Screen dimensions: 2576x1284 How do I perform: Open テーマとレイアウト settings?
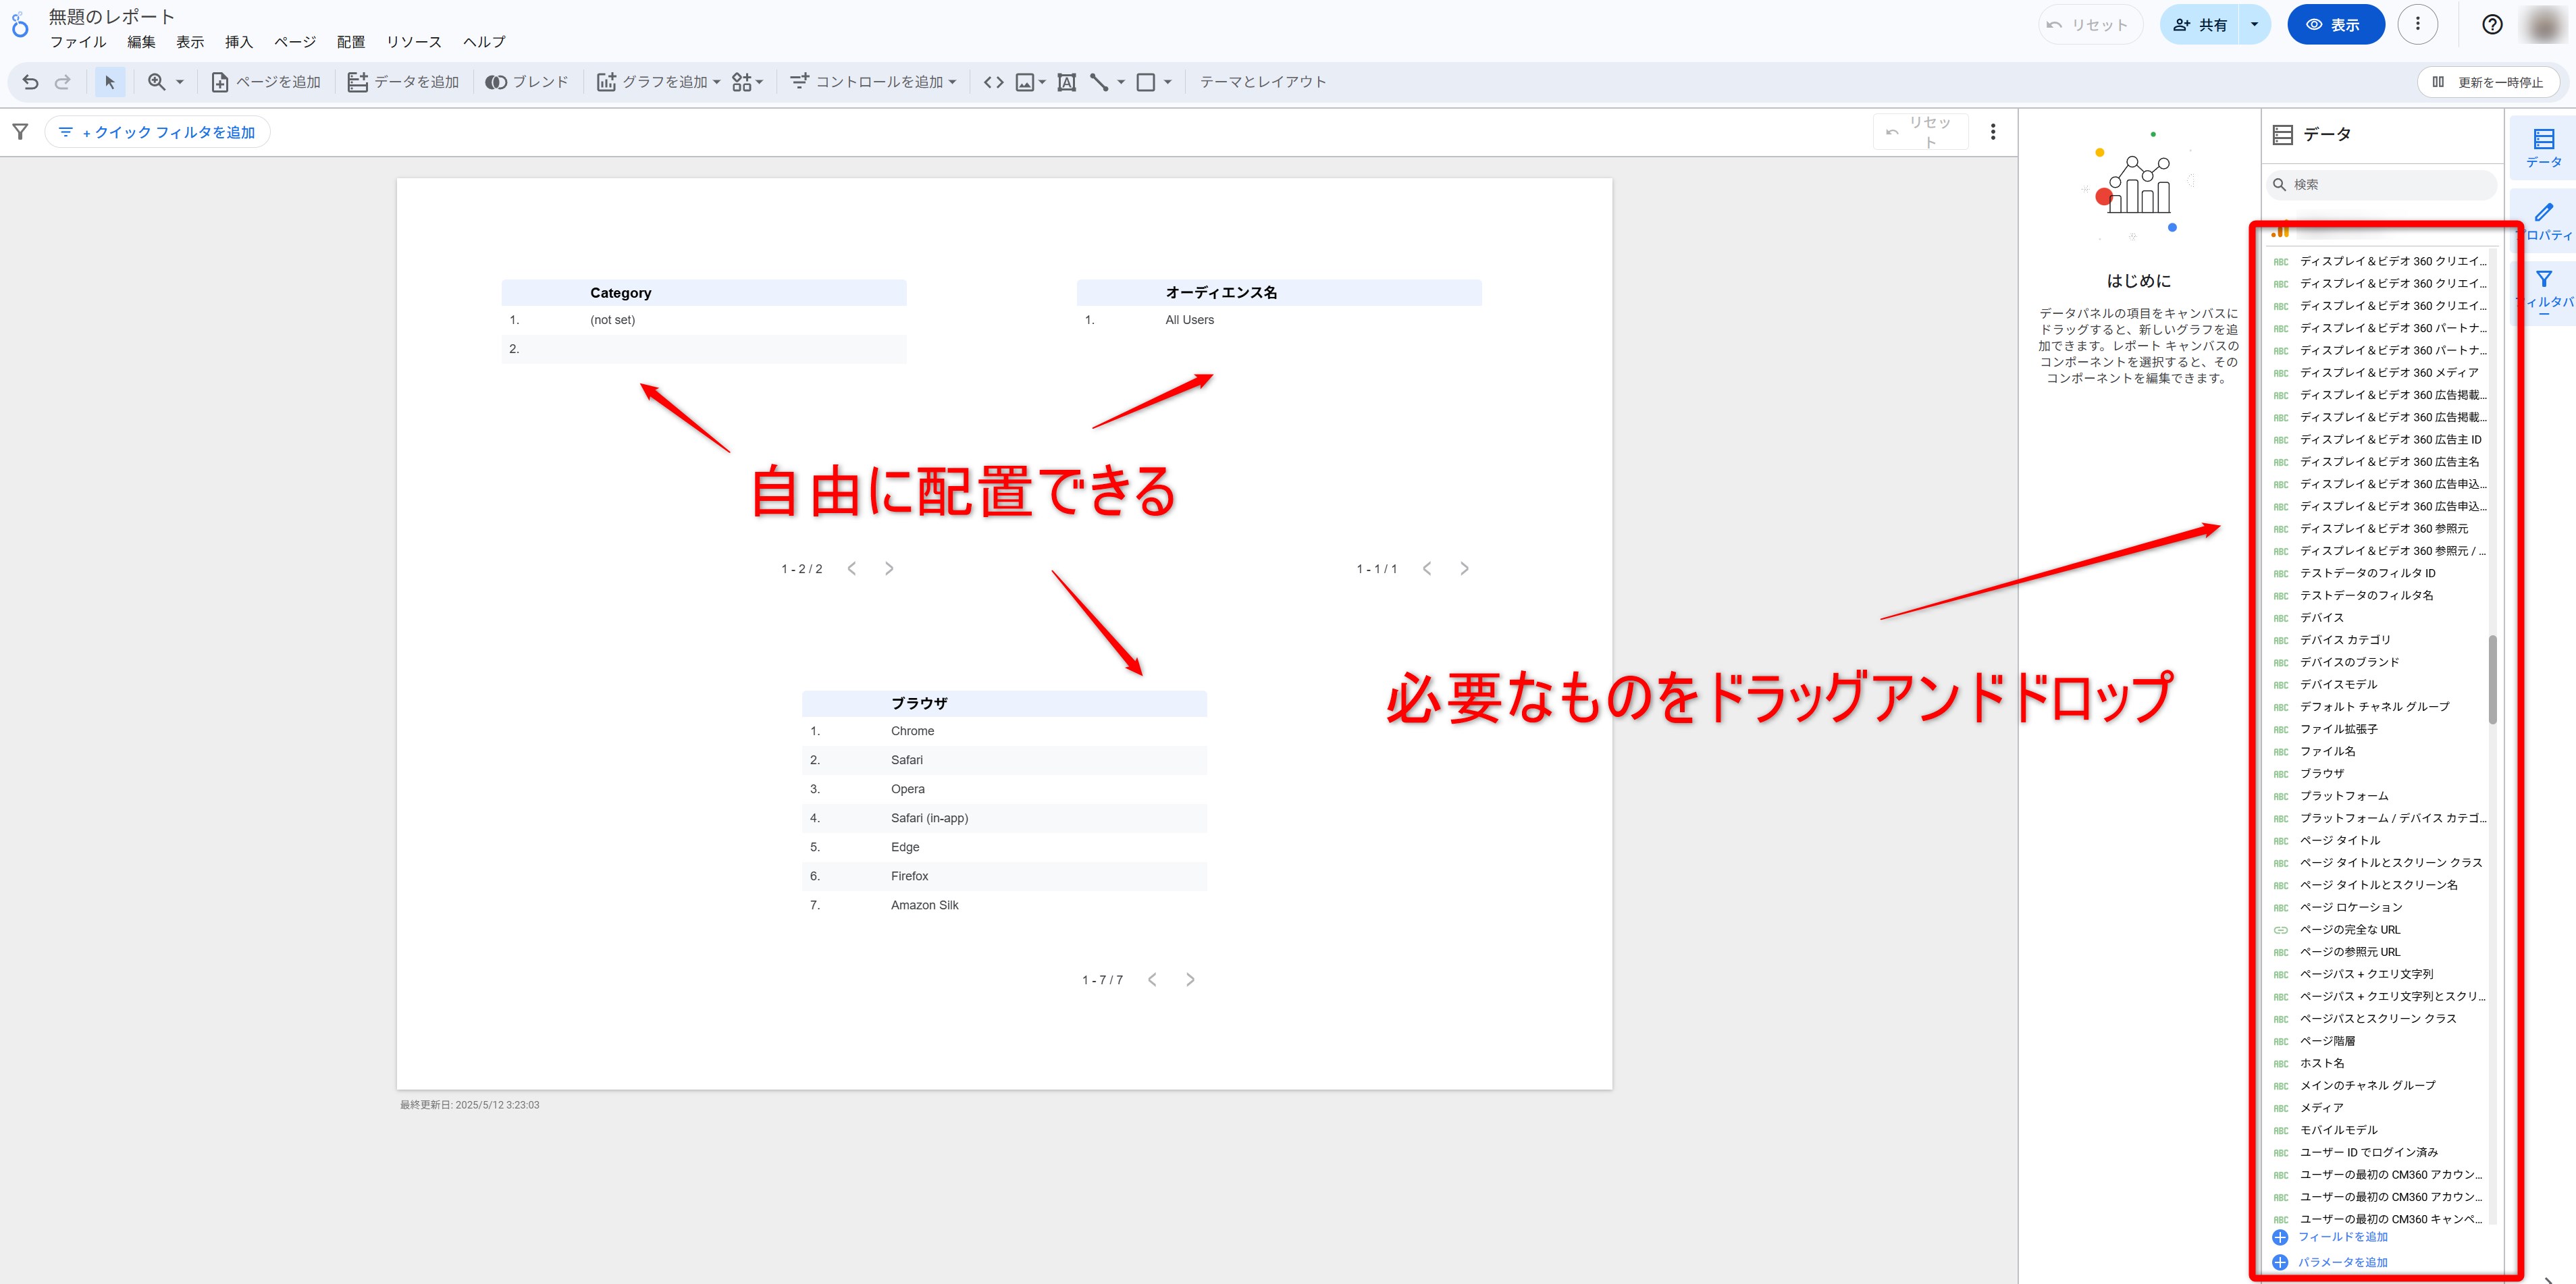tap(1263, 82)
